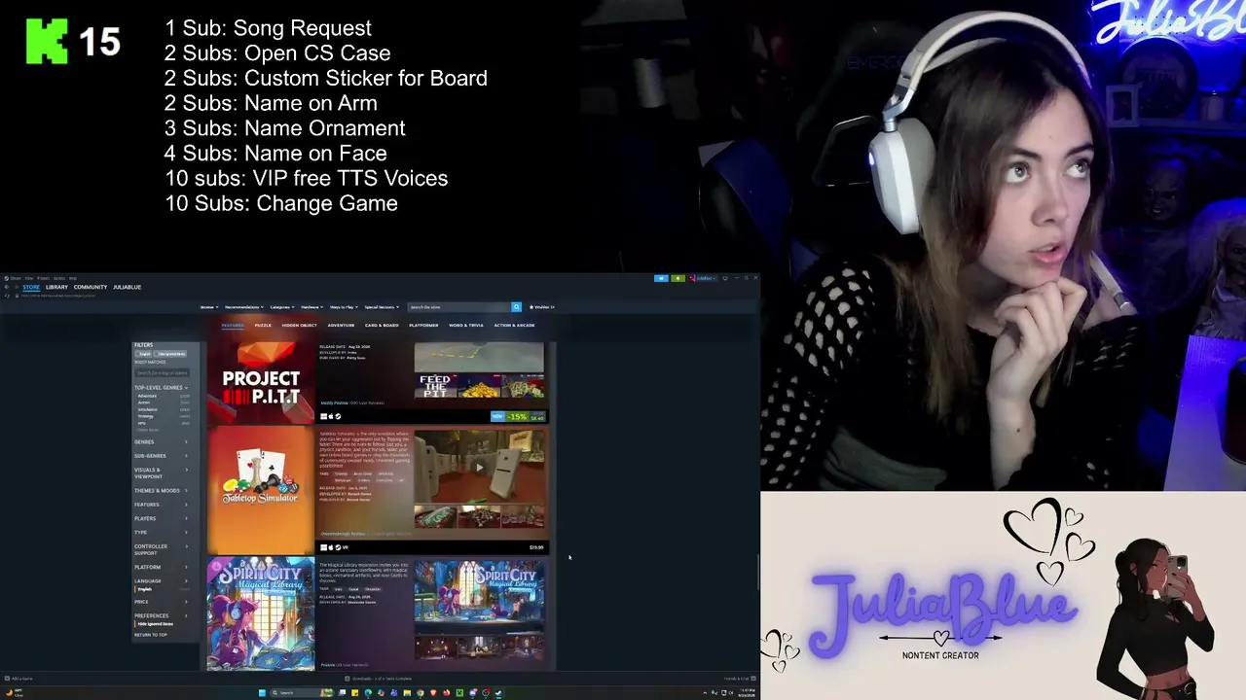The image size is (1246, 700).
Task: Click the Steam logo menu icon
Action: click(x=6, y=278)
